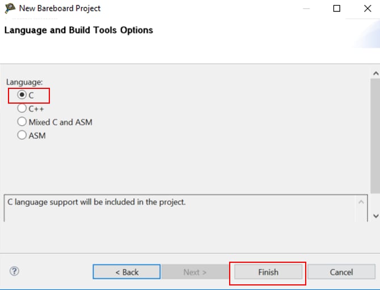380x290 pixels.
Task: Cancel the project wizard
Action: [341, 272]
